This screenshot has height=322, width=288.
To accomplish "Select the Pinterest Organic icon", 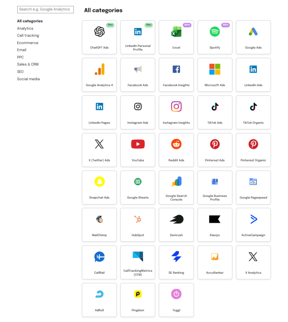I will [253, 144].
